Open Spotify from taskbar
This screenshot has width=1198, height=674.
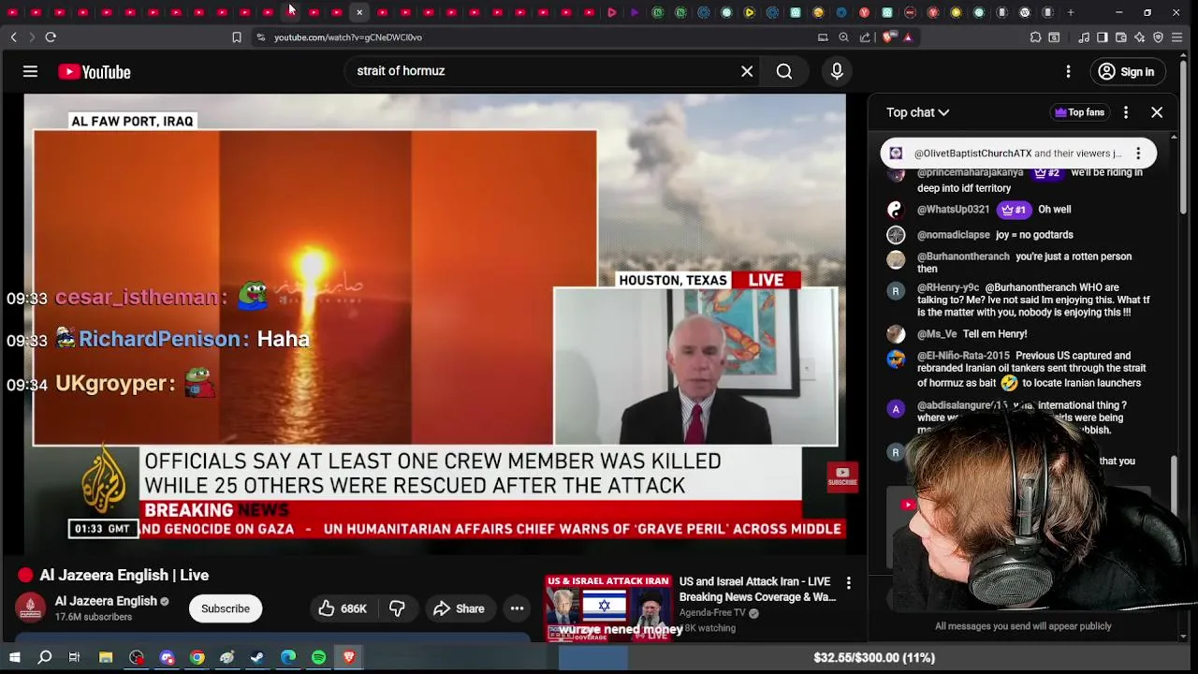[x=318, y=658]
